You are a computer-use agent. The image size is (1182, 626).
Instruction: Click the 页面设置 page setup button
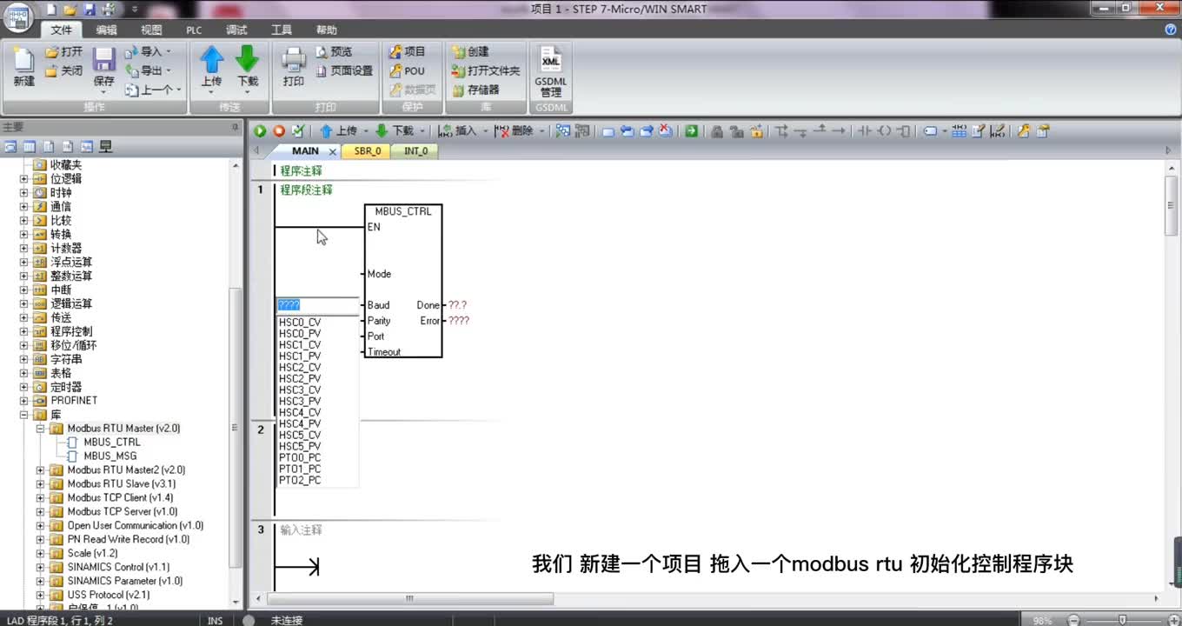[343, 71]
